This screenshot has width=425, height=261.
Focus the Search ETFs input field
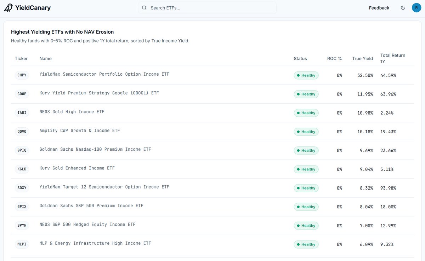point(207,8)
